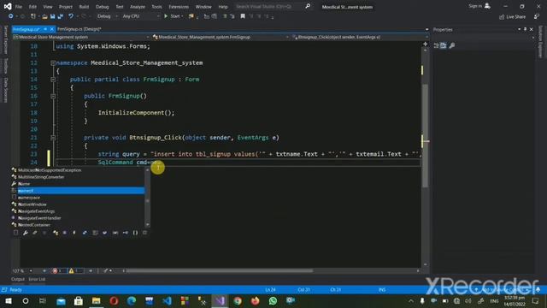Open the Tools menu

(x=156, y=7)
